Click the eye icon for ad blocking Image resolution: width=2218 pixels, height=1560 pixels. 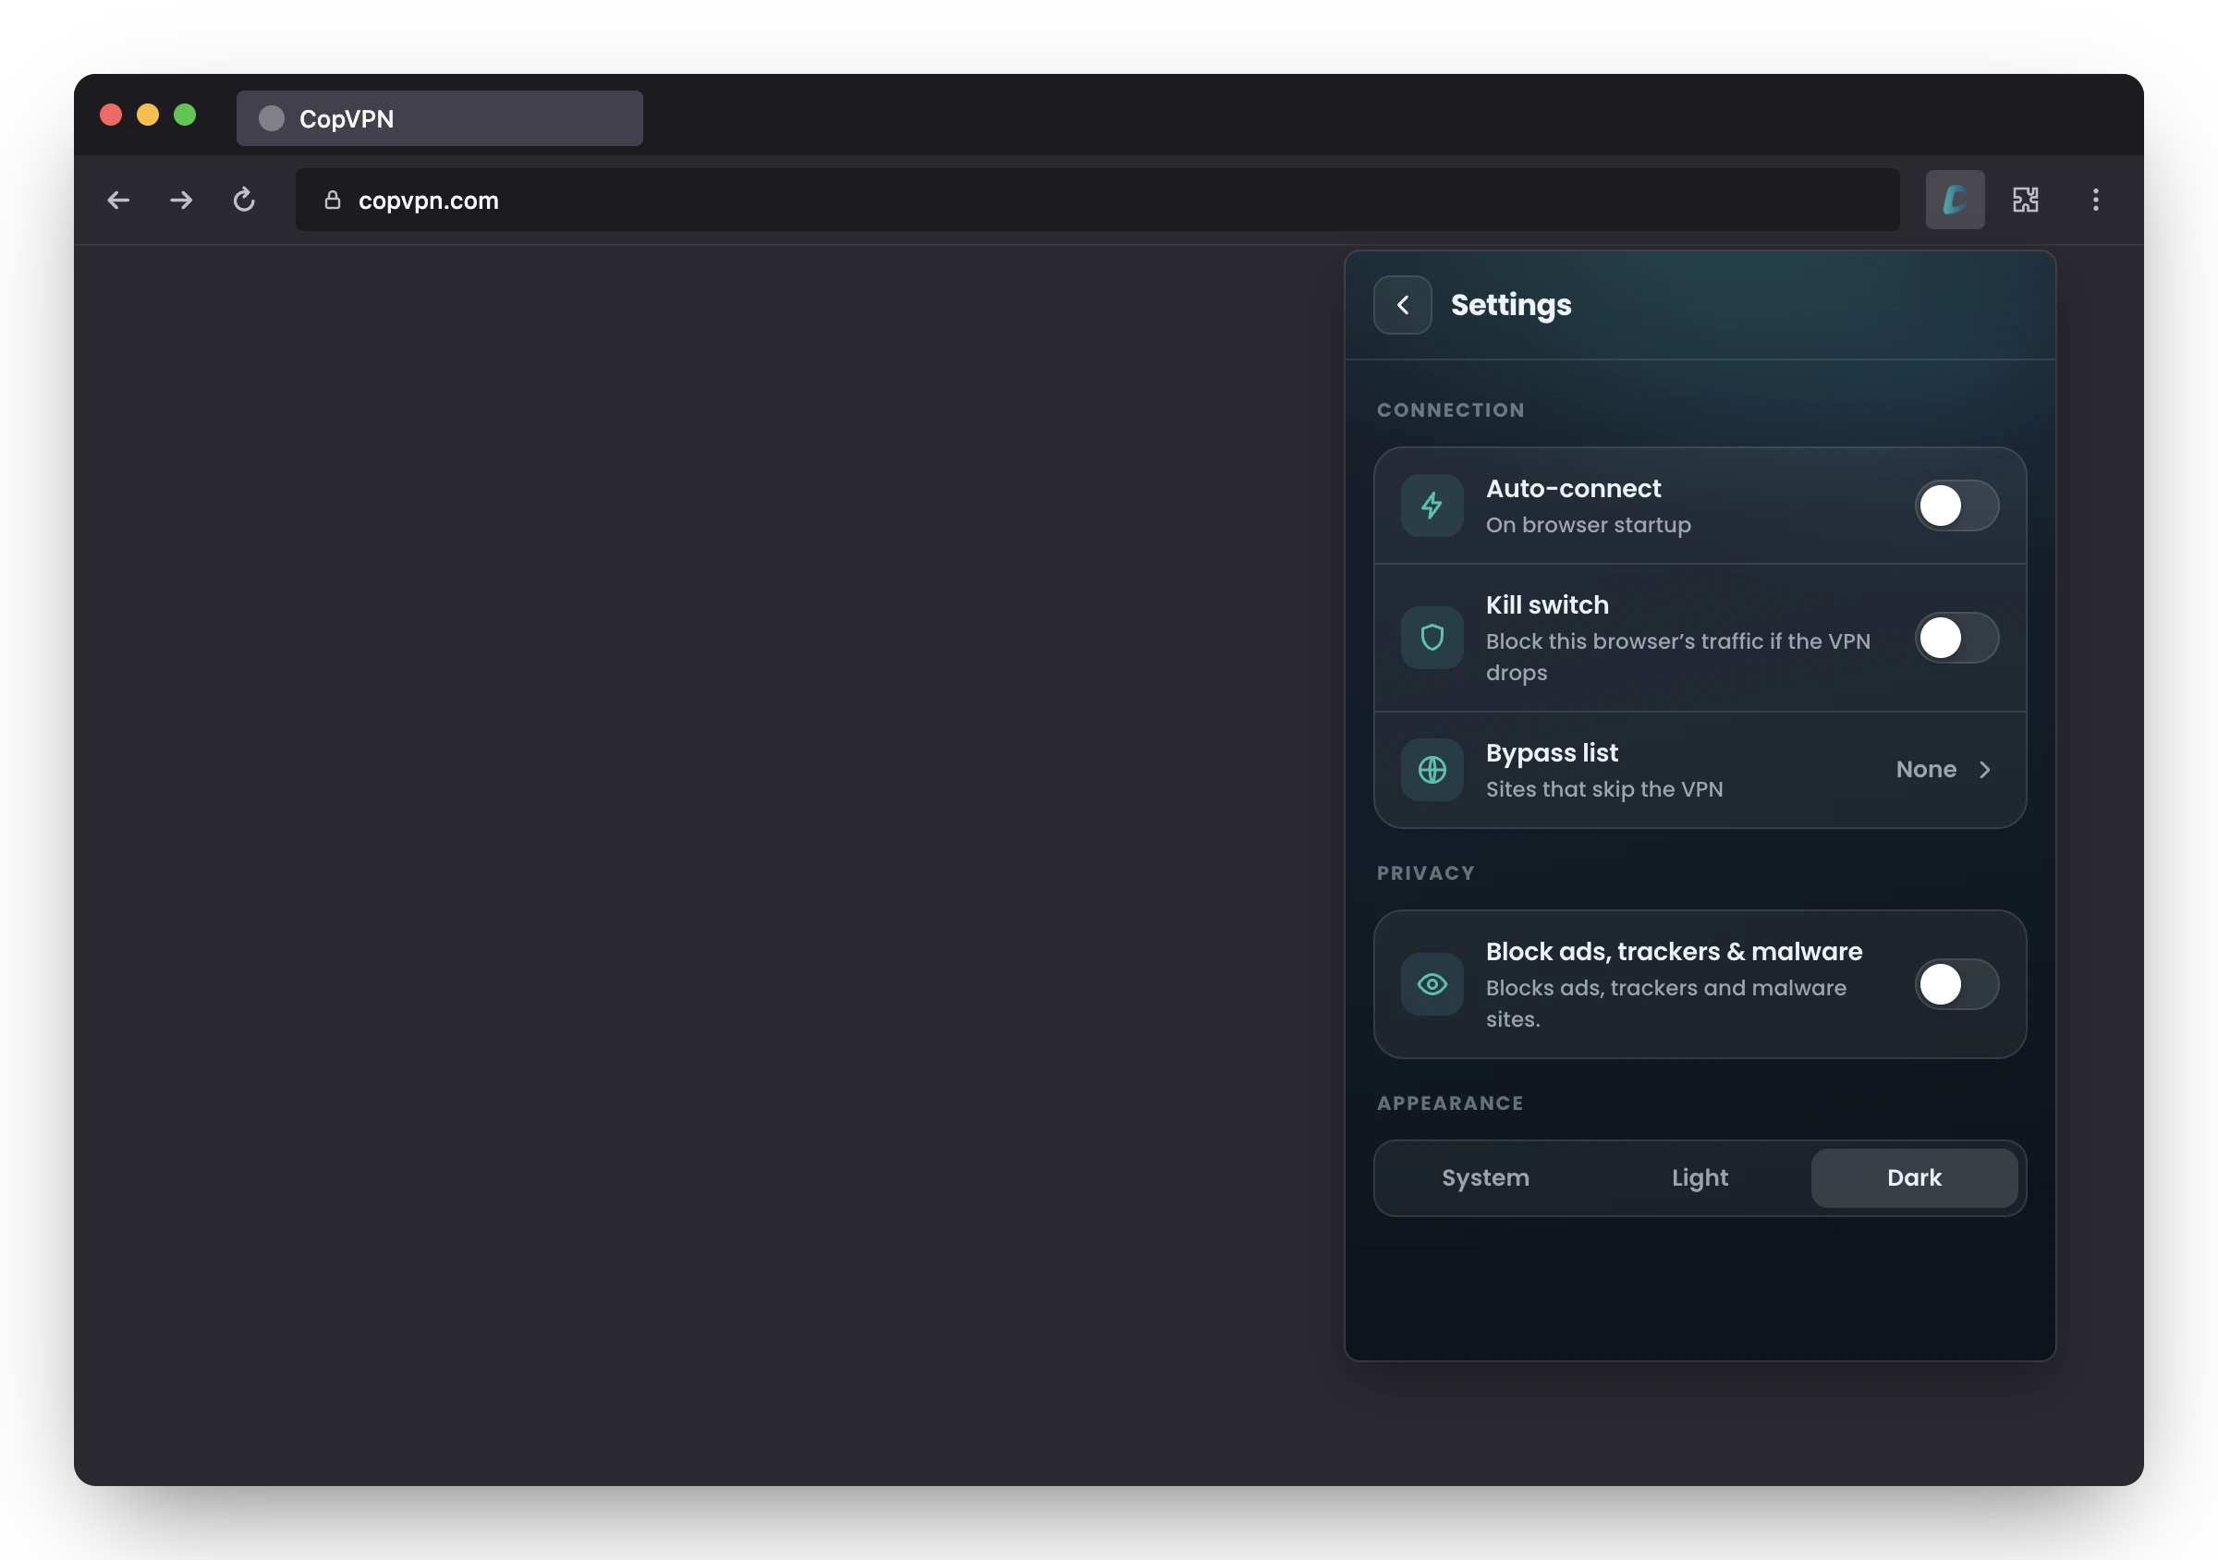(1432, 984)
